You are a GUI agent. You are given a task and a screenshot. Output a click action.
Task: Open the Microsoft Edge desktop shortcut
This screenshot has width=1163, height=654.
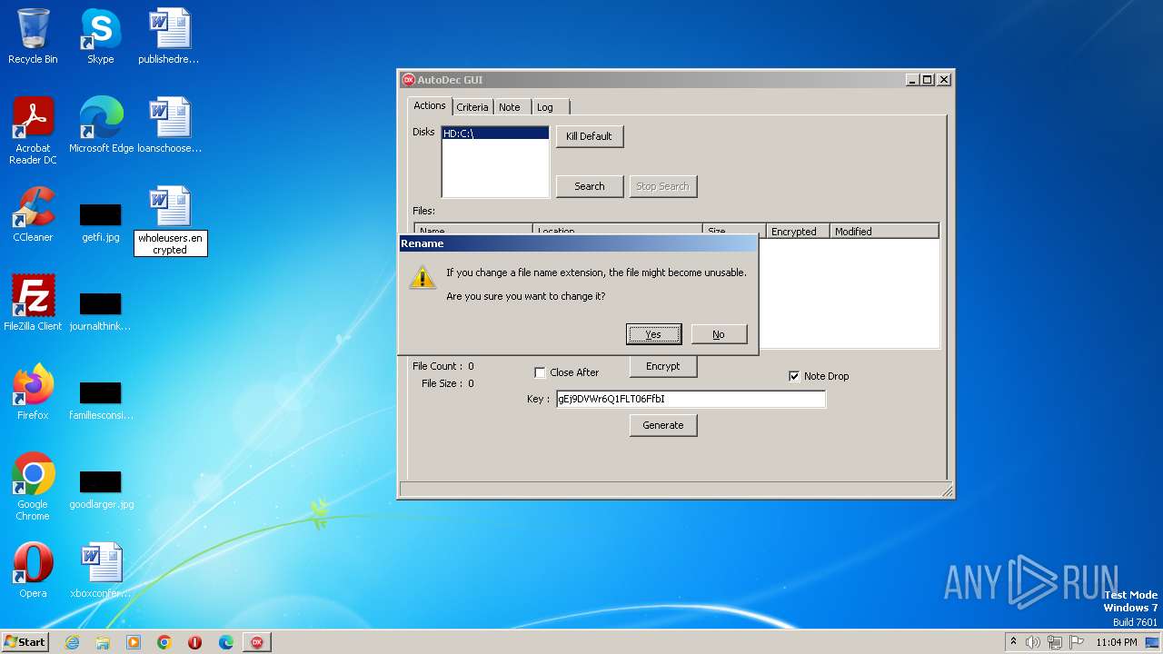[101, 124]
